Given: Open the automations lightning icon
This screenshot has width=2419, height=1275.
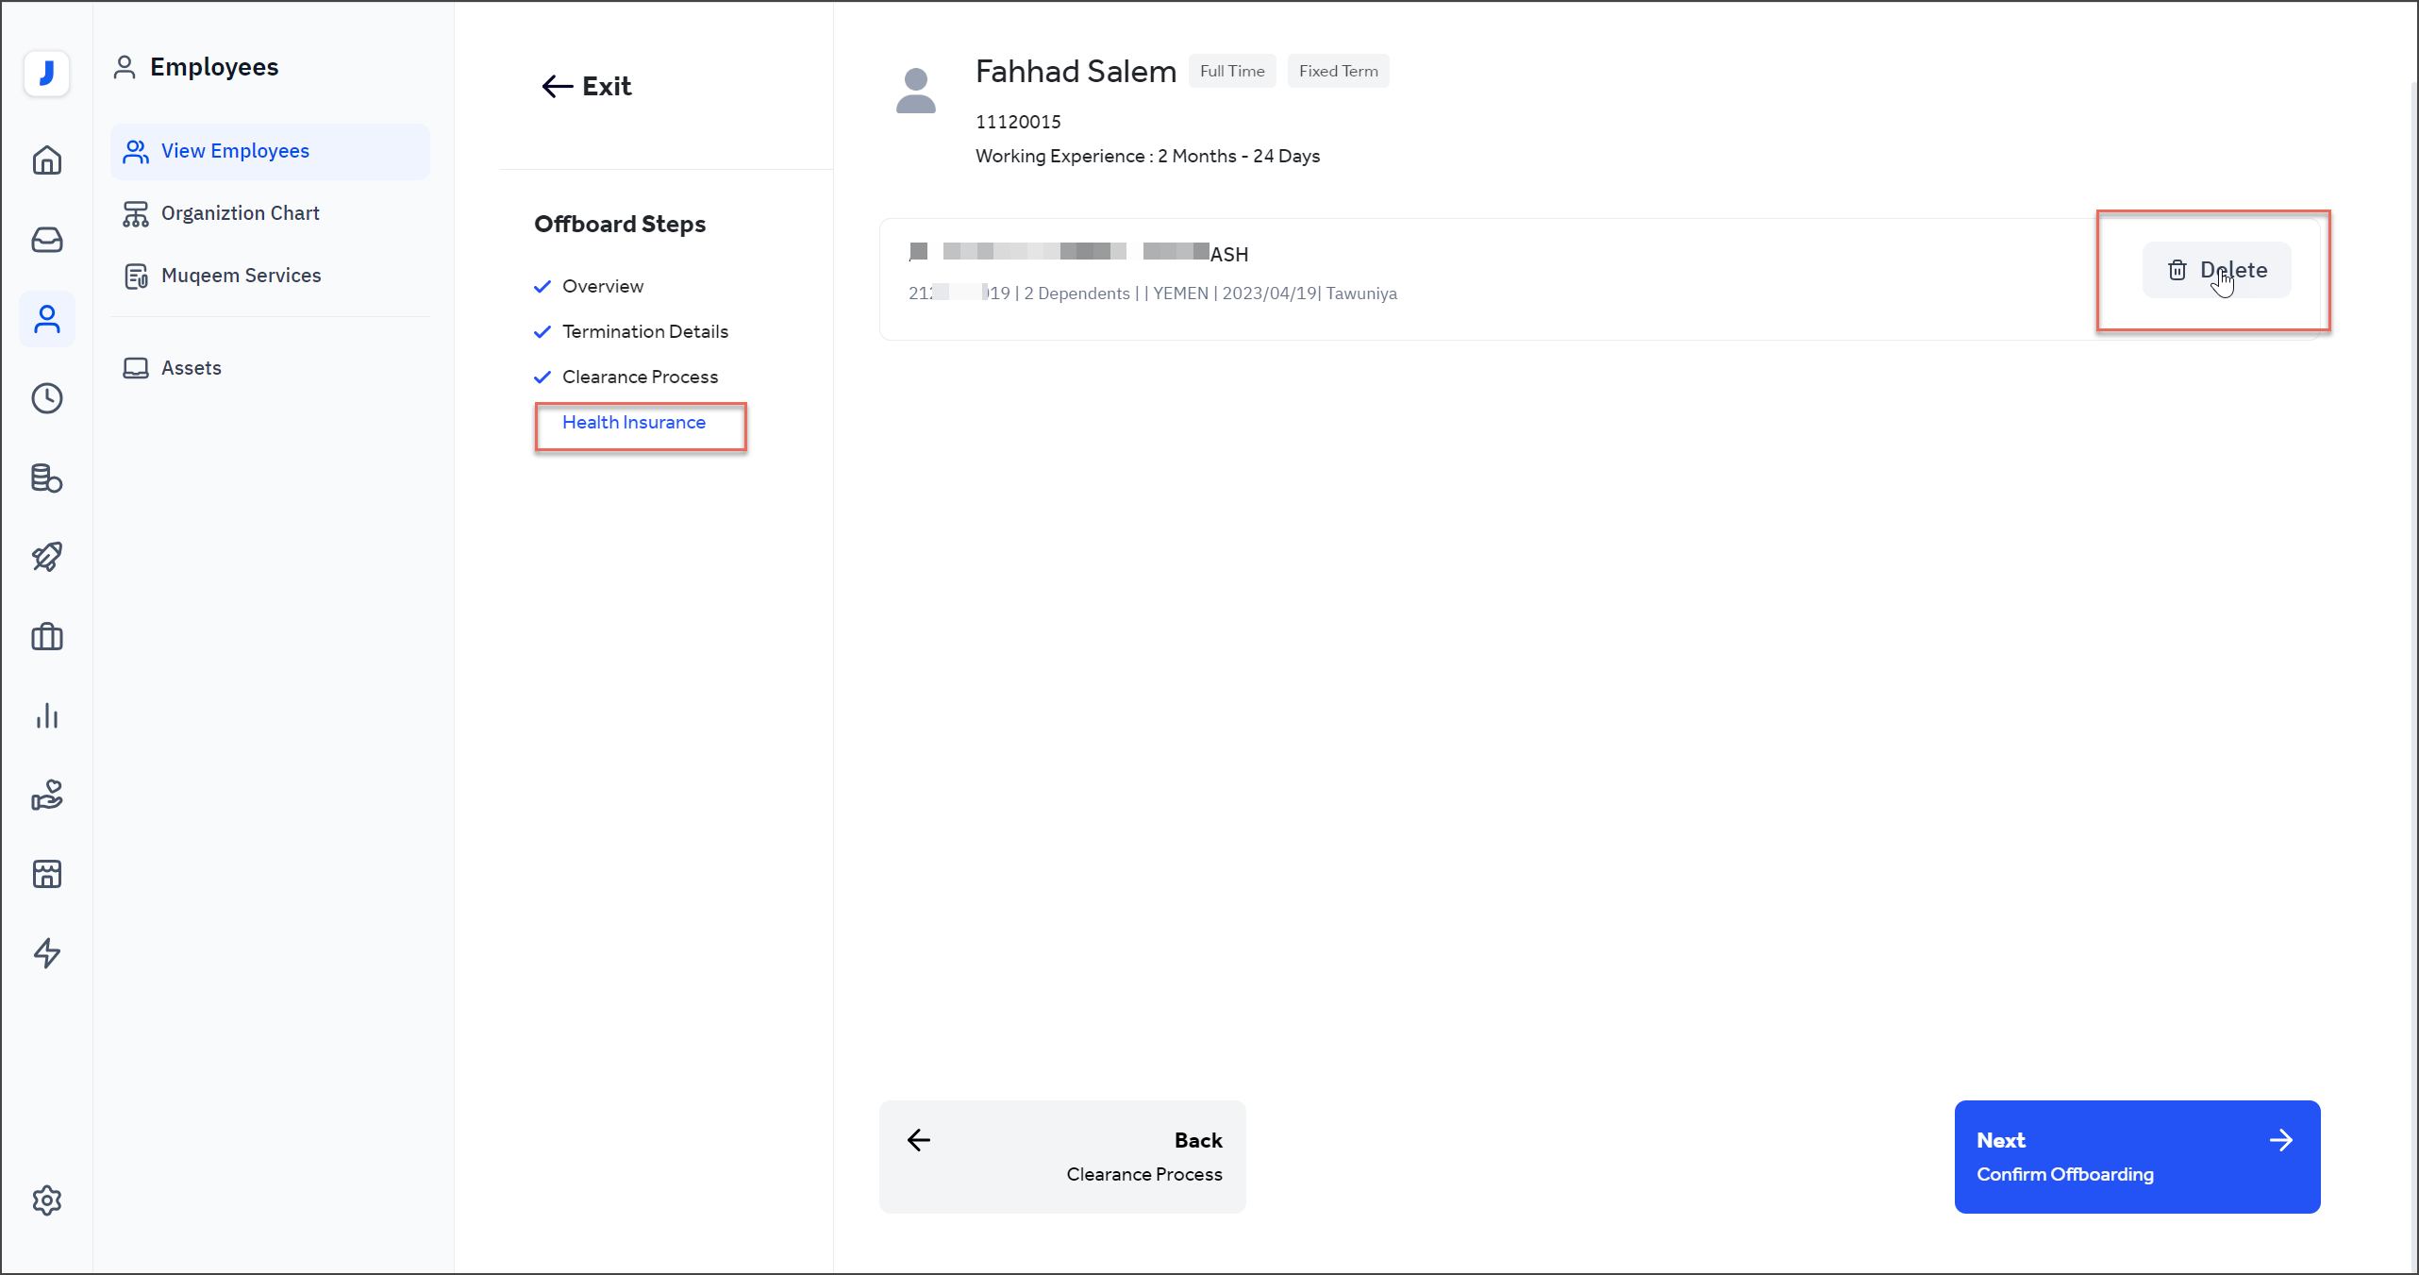Looking at the screenshot, I should (x=46, y=953).
